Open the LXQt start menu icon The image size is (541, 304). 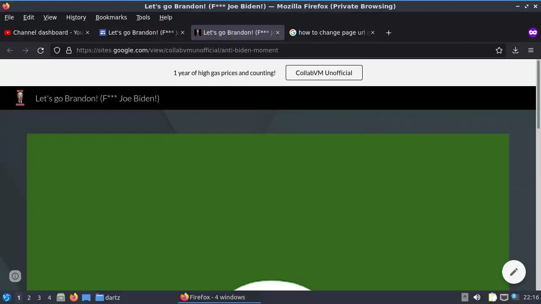tap(6, 297)
